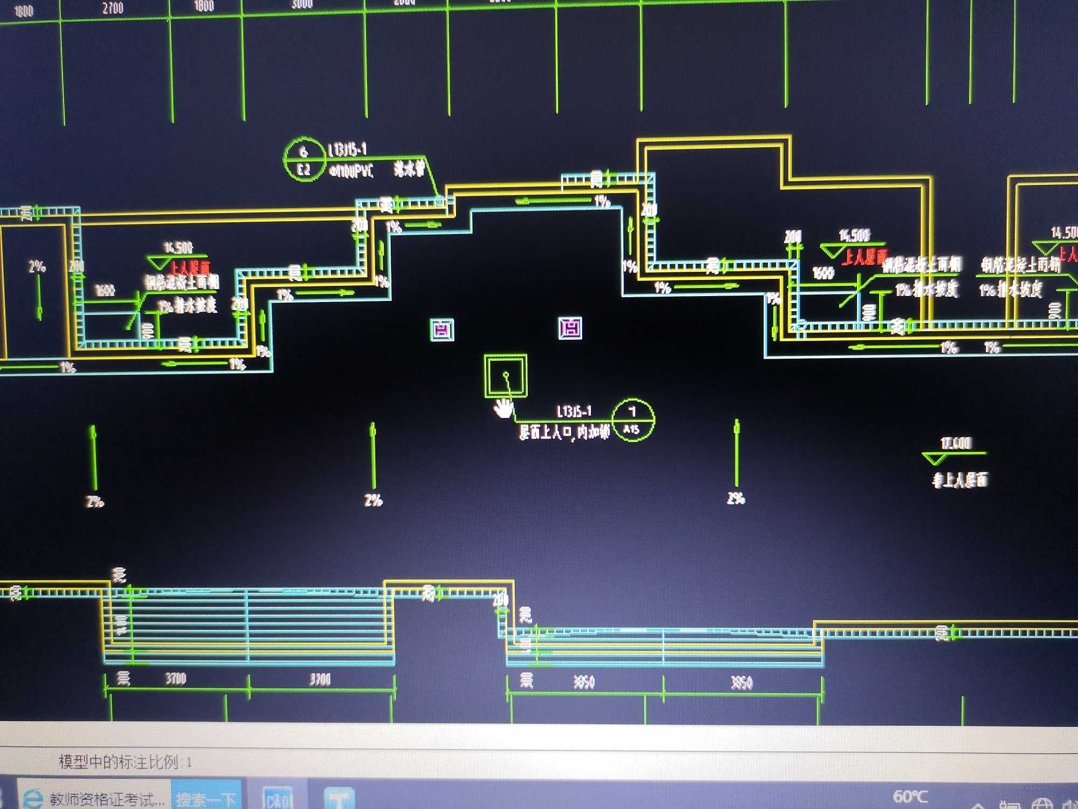Screen dimensions: 1078x809
Task: Select the φ100PVC pipe annotation text
Action: pos(351,172)
